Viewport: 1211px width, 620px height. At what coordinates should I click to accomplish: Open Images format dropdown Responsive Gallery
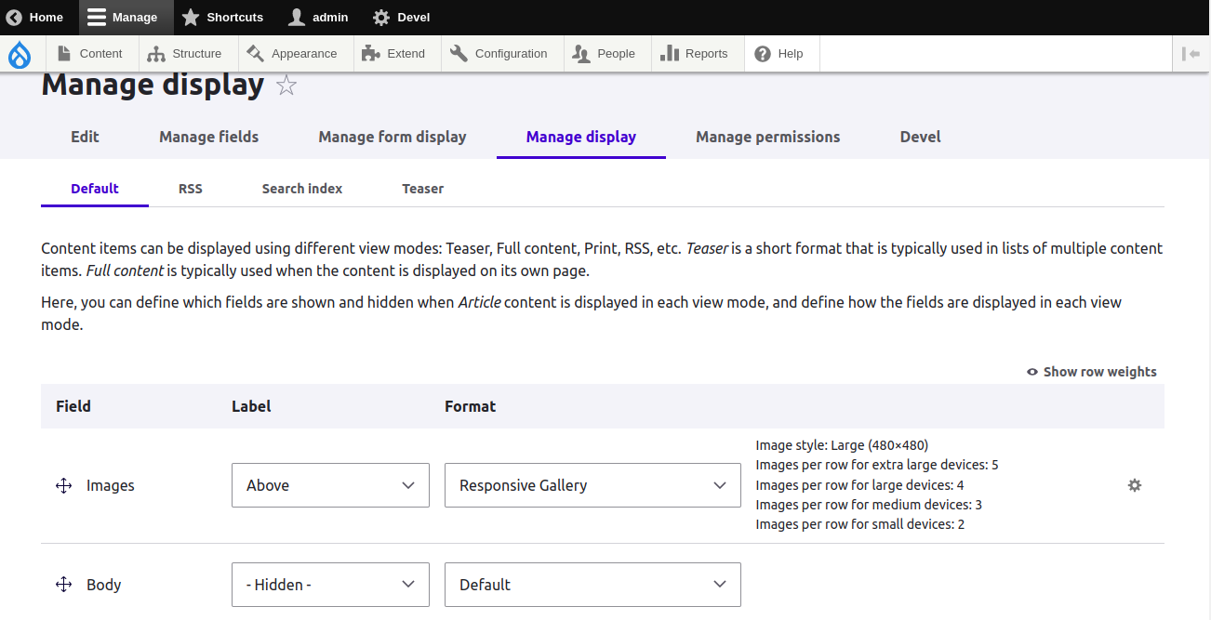pos(592,485)
